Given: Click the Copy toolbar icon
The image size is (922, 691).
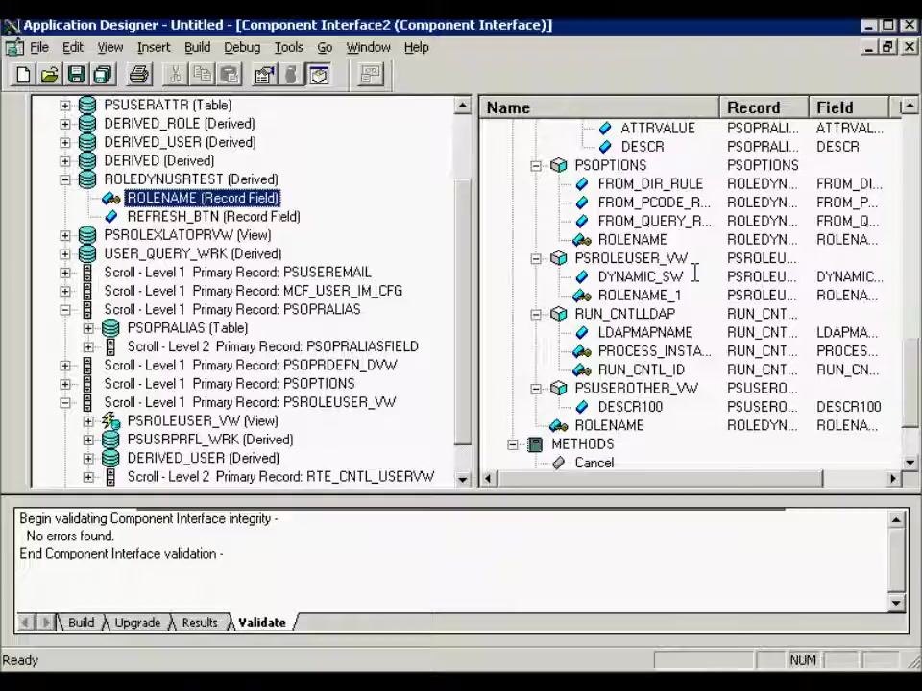Looking at the screenshot, I should pos(202,75).
